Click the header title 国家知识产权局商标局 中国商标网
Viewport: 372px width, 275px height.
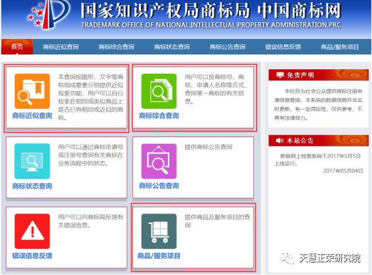pos(211,11)
